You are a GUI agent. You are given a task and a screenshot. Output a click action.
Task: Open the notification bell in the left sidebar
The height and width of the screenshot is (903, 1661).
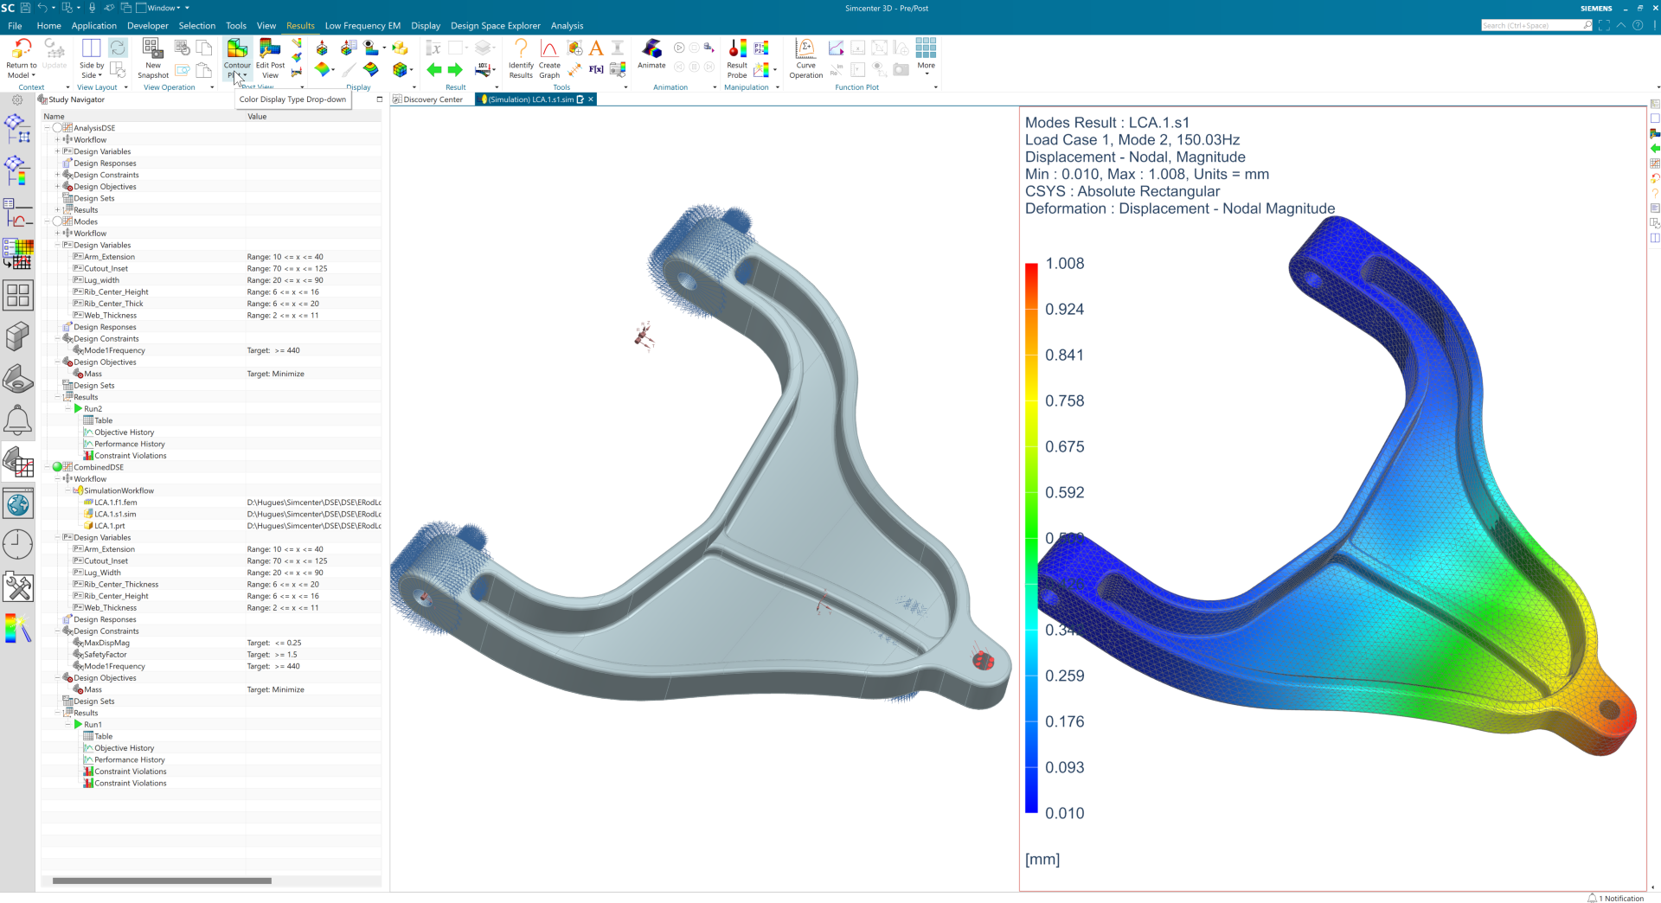click(17, 419)
